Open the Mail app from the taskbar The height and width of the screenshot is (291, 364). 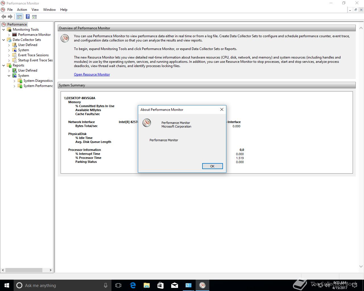point(175,285)
